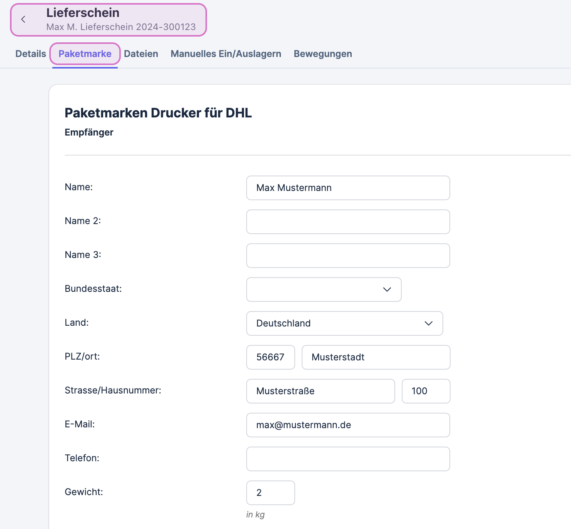This screenshot has height=529, width=571.
Task: Open the Bundesstaat dropdown
Action: [324, 290]
